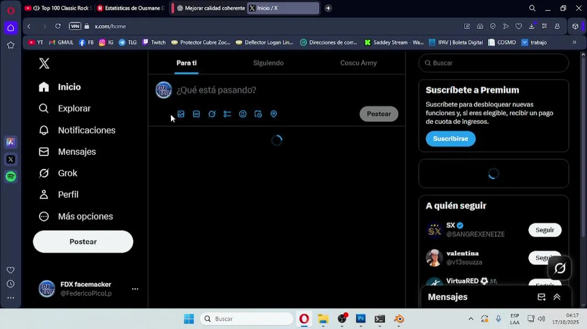Take a snapshot with the camera icon
Viewport: 587px width, 329px height.
click(480, 27)
